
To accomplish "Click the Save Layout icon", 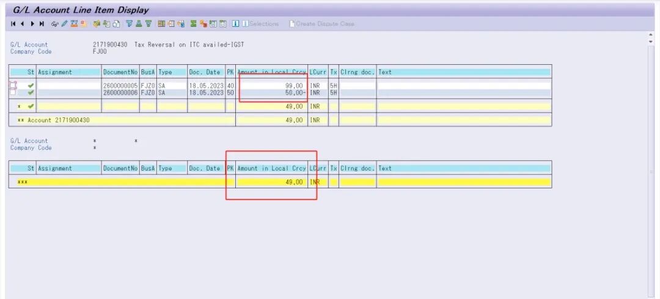I will (x=180, y=24).
